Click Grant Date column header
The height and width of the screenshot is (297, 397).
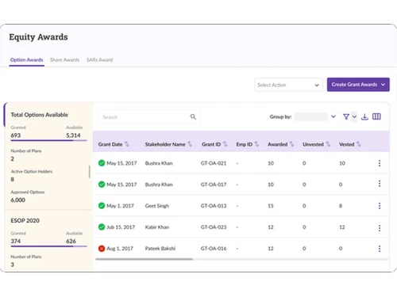[x=110, y=144]
